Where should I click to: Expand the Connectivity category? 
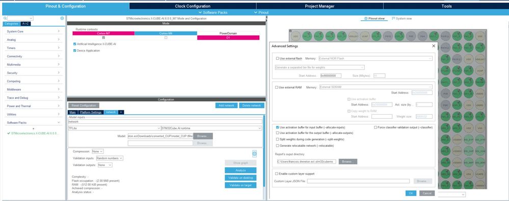[x=33, y=56]
